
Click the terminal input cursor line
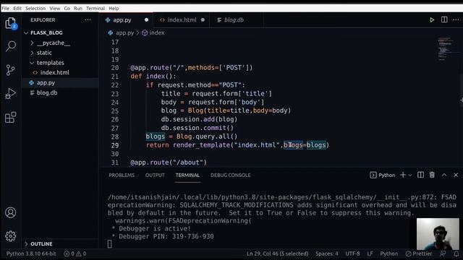(109, 244)
